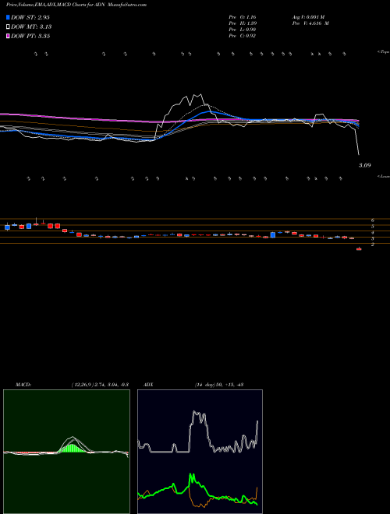
Task: Select the 'DOW PT: 3.35' legend text
Action: (x=30, y=36)
